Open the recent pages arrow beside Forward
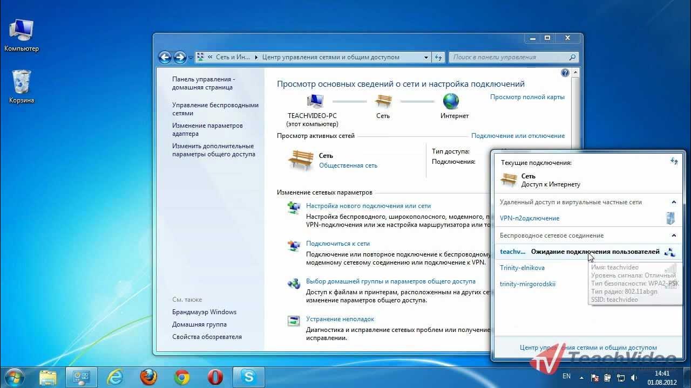Screen dimensions: 691x388 tap(191, 58)
